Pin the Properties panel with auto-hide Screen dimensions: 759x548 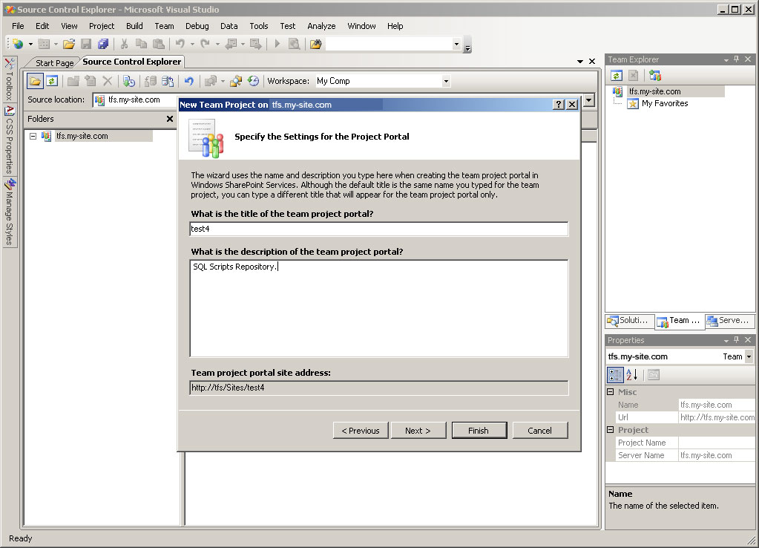pos(736,339)
